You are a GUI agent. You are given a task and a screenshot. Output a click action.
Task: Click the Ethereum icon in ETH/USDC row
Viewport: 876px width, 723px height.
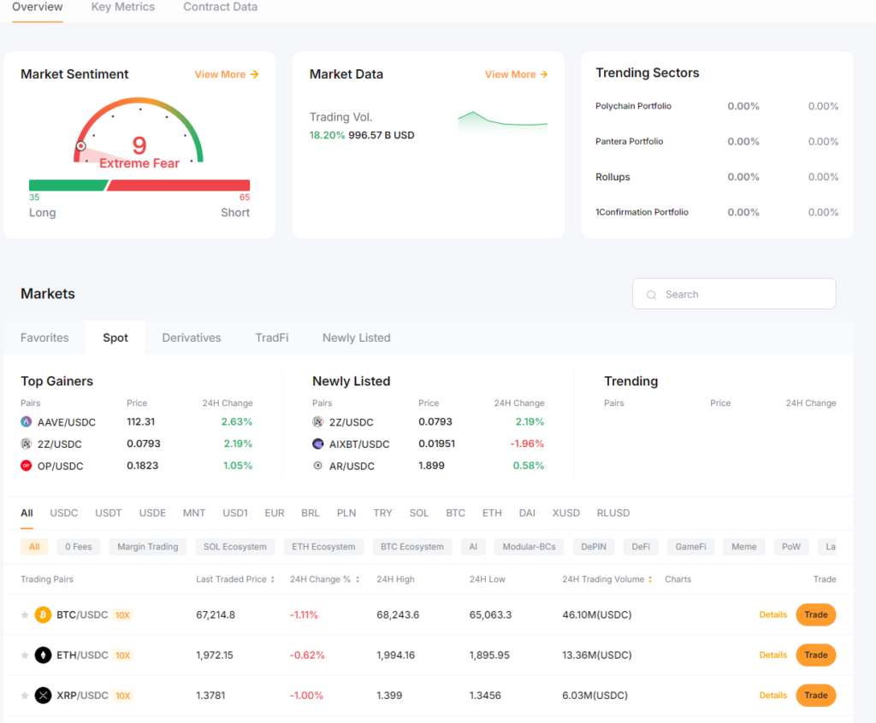[43, 655]
